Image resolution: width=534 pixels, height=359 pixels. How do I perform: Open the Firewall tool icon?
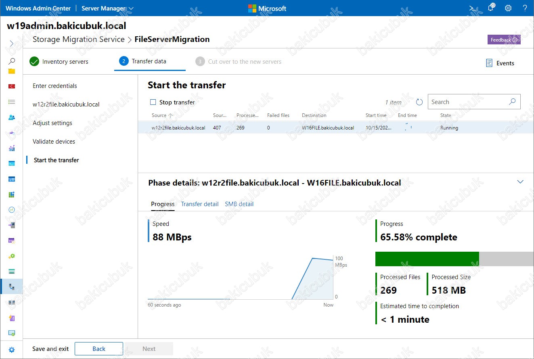(x=12, y=86)
